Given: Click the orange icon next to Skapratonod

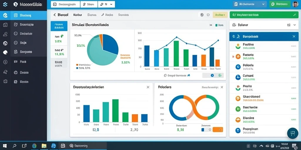Looking at the screenshot, I should point(238,98).
